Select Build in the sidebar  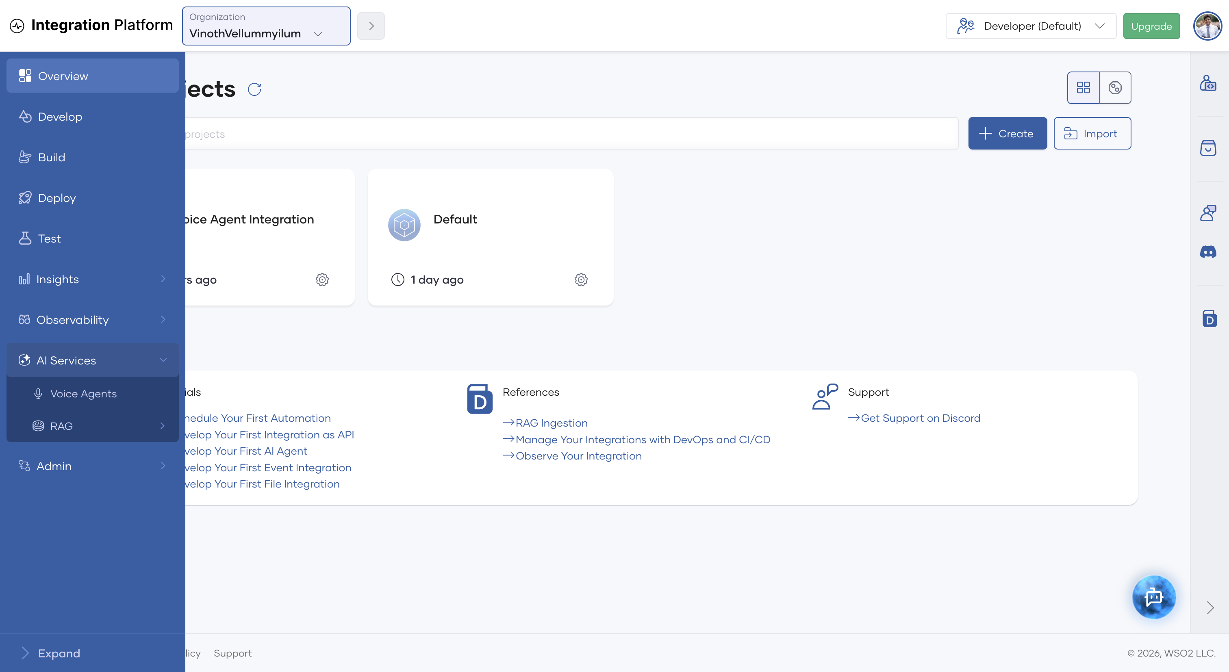coord(93,157)
